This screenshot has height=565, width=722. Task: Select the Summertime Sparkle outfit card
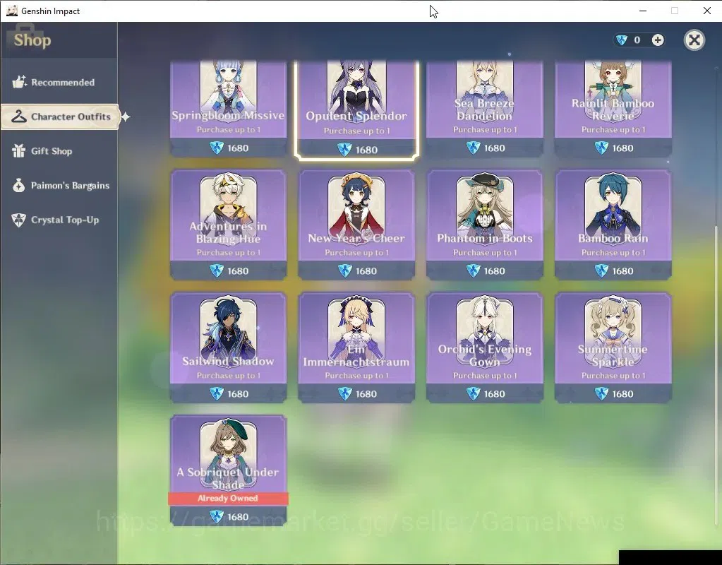point(613,347)
